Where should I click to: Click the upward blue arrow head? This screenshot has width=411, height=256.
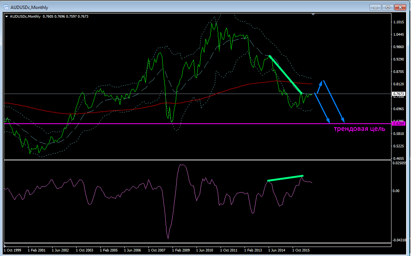pos(321,82)
